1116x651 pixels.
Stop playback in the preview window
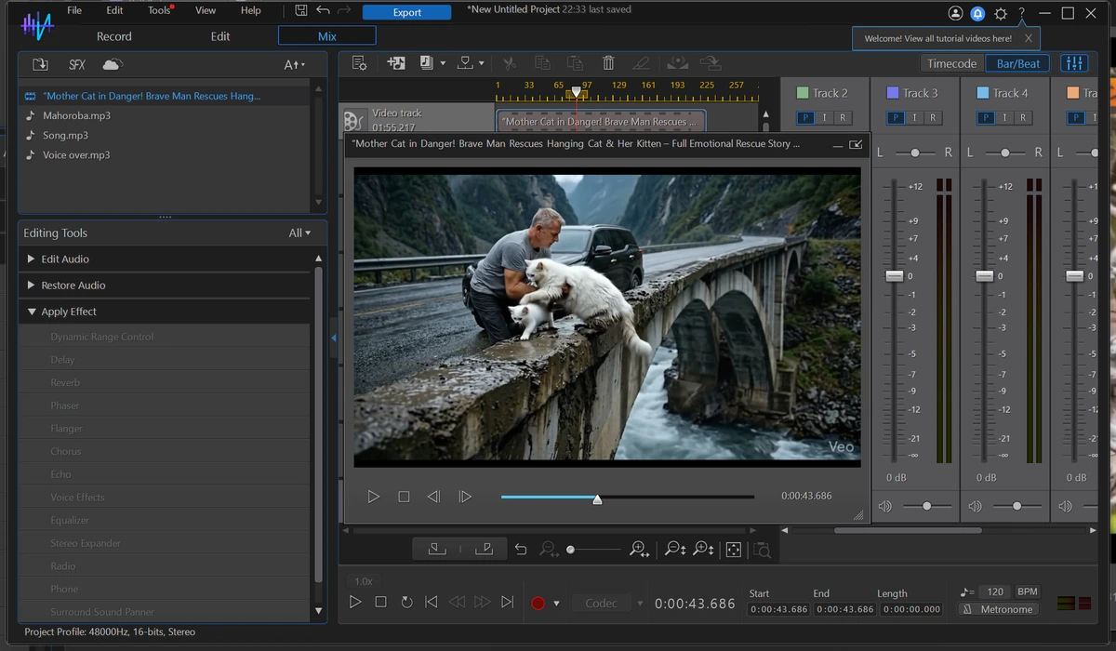(404, 497)
